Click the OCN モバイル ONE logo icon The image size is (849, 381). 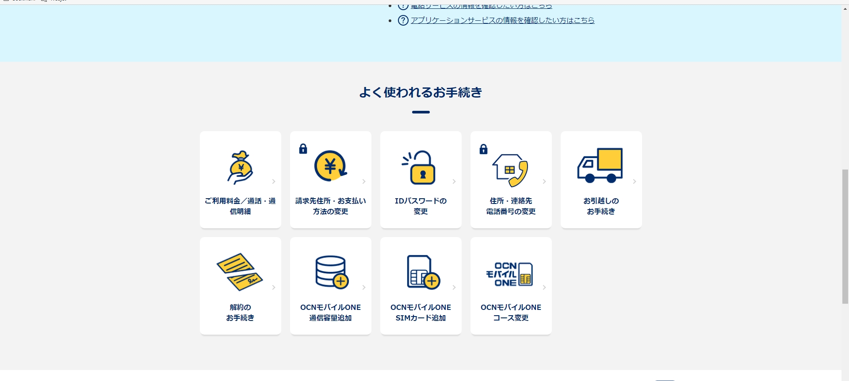[509, 274]
